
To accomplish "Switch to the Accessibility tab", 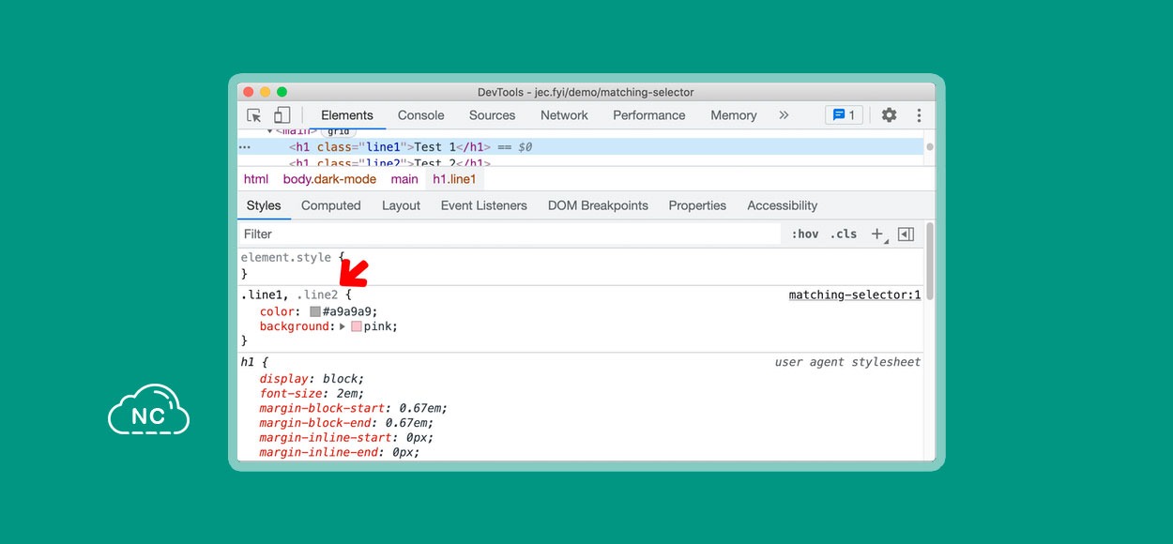I will pos(783,205).
